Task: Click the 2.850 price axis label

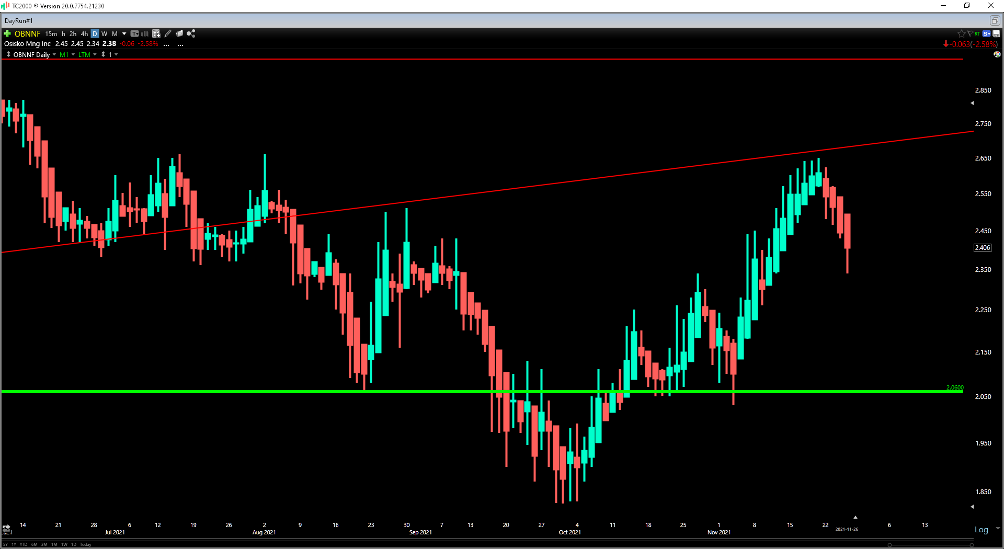Action: (983, 90)
